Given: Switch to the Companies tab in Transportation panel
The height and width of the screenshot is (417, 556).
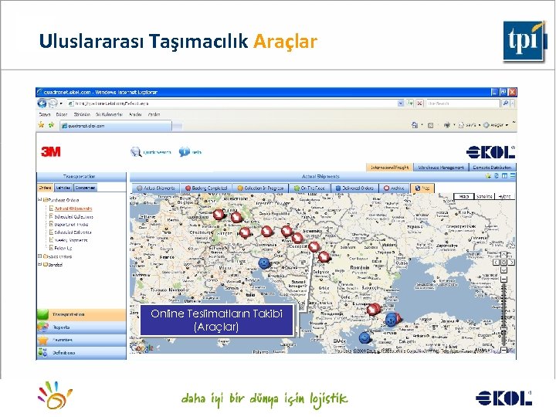Looking at the screenshot, I should point(85,188).
